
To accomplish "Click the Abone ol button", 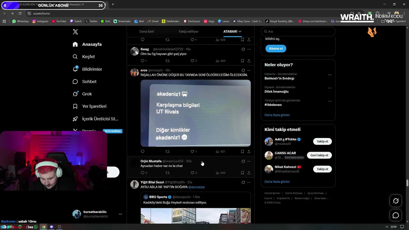I will (x=276, y=49).
